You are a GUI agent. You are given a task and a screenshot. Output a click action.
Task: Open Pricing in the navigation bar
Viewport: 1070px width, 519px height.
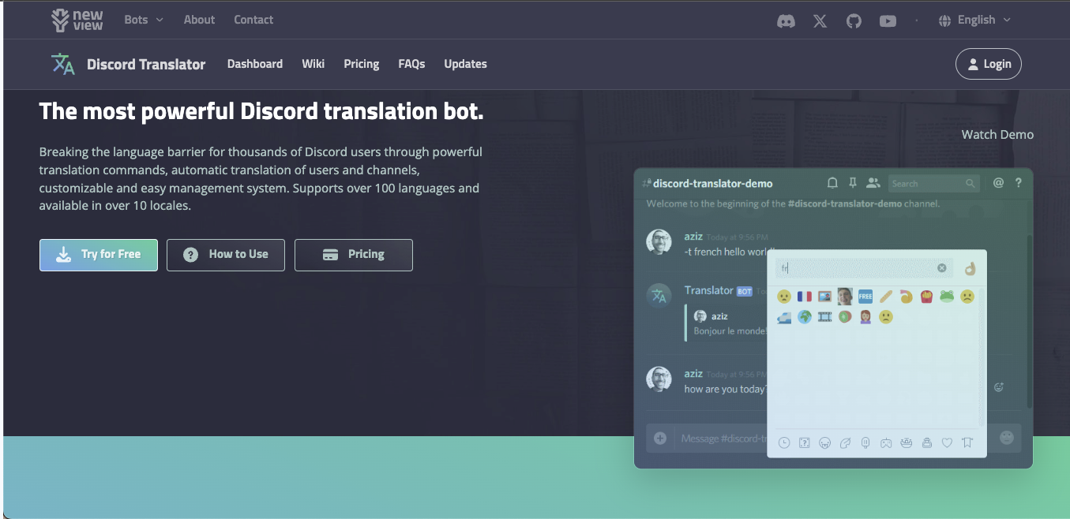(x=362, y=64)
